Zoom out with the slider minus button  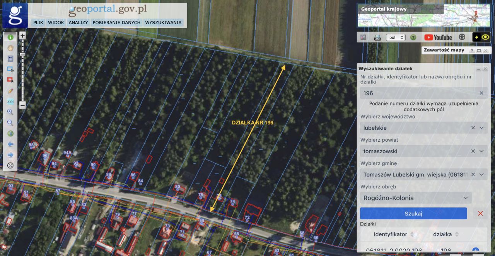tap(22, 105)
